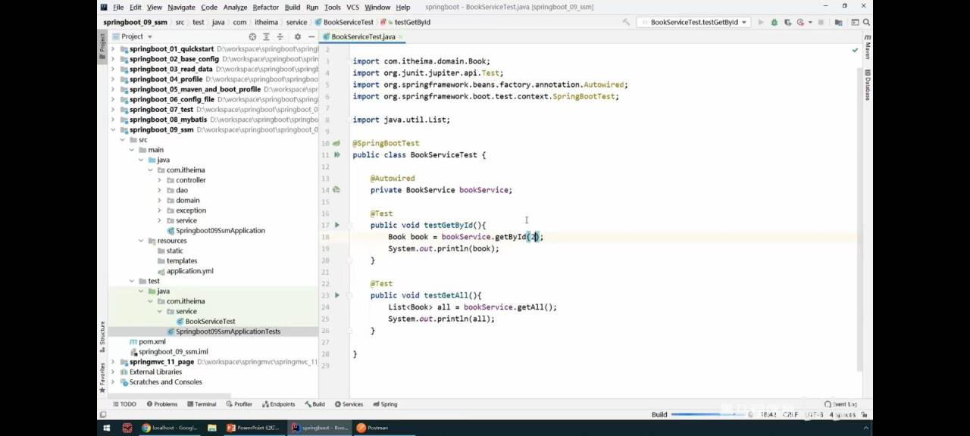This screenshot has height=436, width=970.
Task: Expand the dao package
Action: 159,190
